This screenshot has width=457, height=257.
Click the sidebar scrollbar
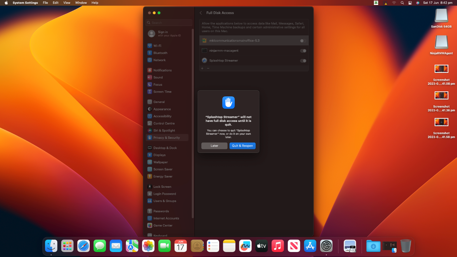click(x=193, y=123)
